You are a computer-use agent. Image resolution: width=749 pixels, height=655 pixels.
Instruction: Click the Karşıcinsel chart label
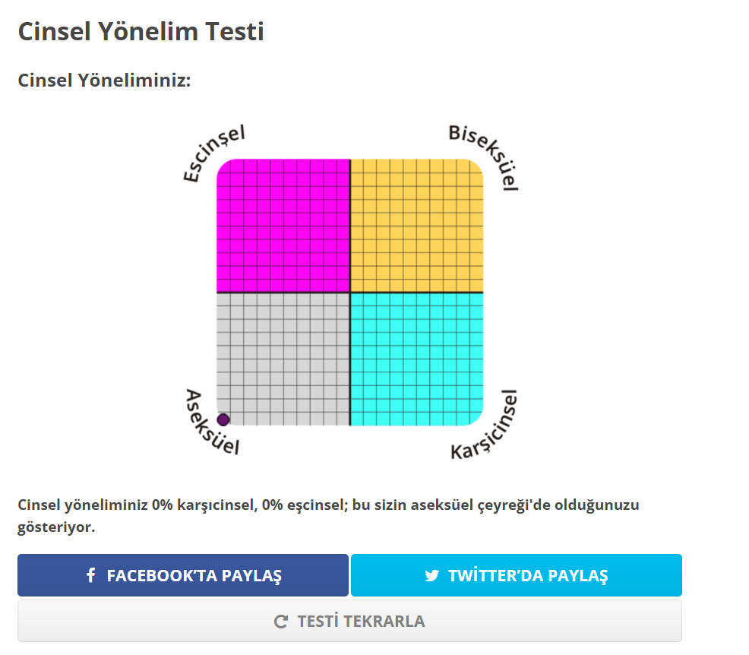485,426
